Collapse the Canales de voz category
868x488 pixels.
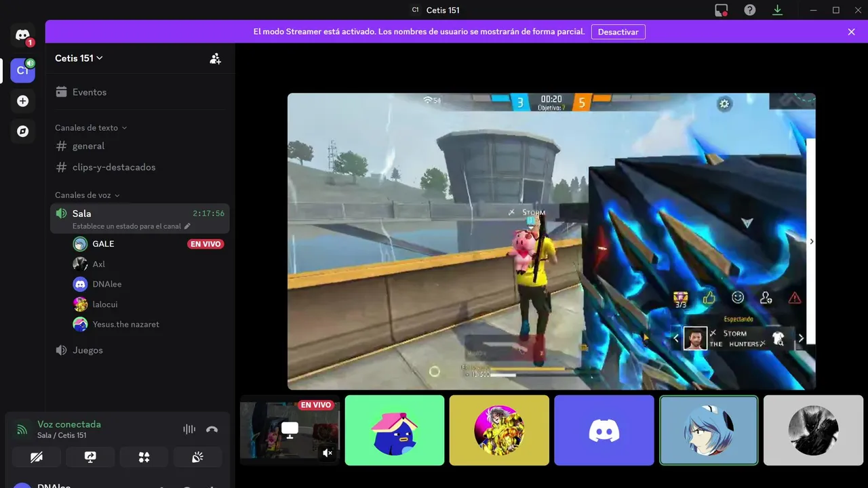point(87,195)
